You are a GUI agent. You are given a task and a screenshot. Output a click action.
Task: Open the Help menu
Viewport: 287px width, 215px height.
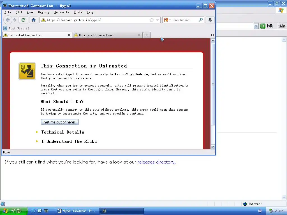tap(90, 12)
